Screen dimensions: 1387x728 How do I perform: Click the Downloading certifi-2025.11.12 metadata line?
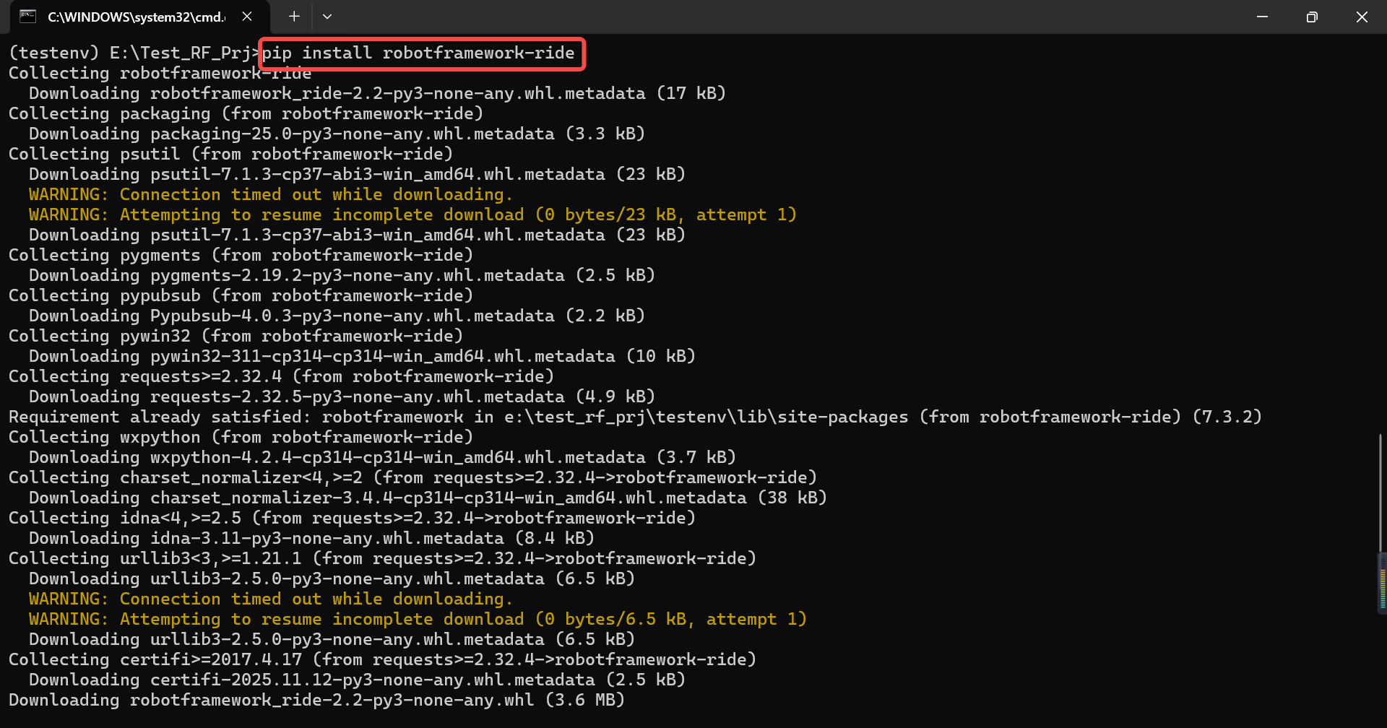pyautogui.click(x=357, y=680)
